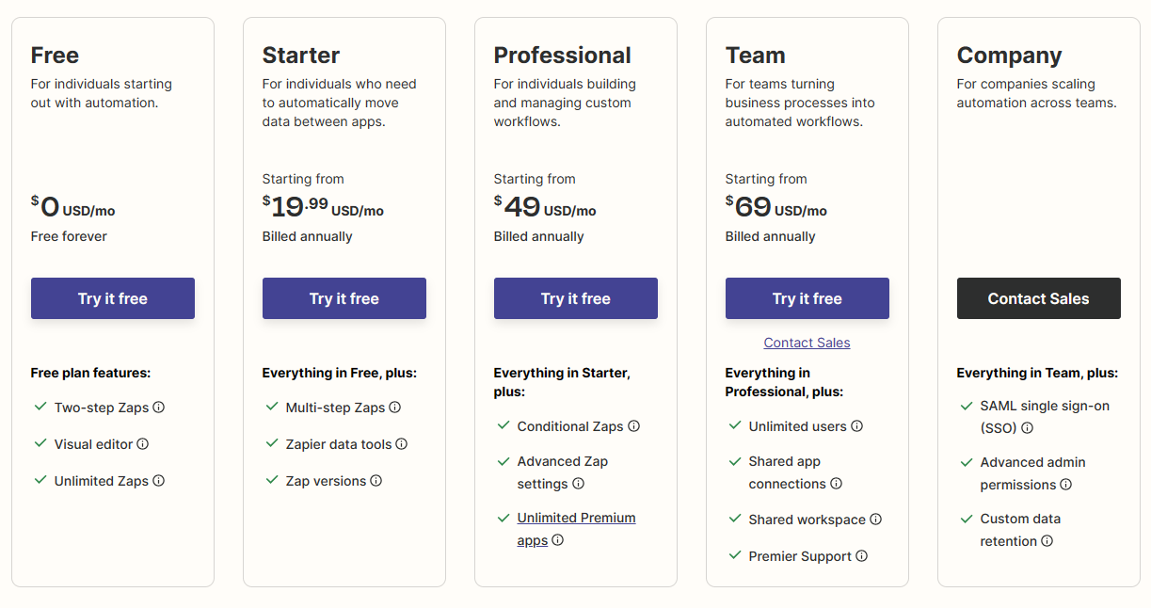
Task: Click info icon after SAML single sign-on (SSO)
Action: 1028,428
